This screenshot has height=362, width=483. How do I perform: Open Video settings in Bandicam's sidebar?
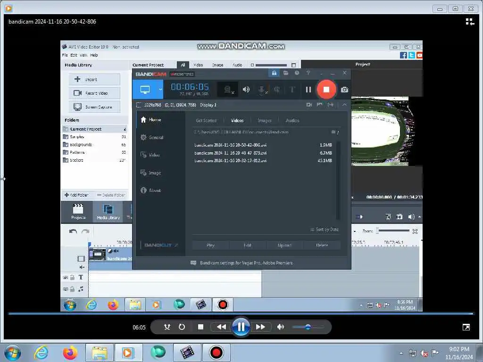coord(150,155)
